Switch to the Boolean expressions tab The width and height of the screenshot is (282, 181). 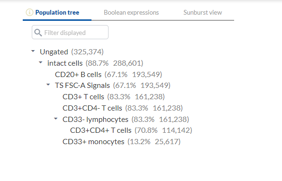point(131,13)
